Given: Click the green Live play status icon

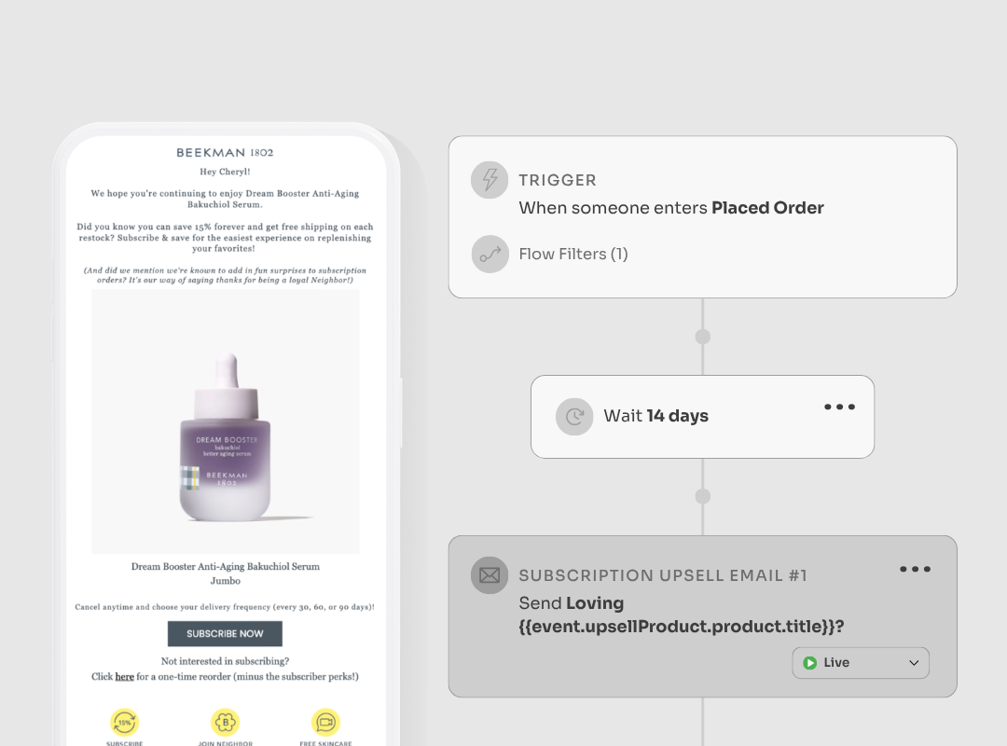Looking at the screenshot, I should (810, 662).
